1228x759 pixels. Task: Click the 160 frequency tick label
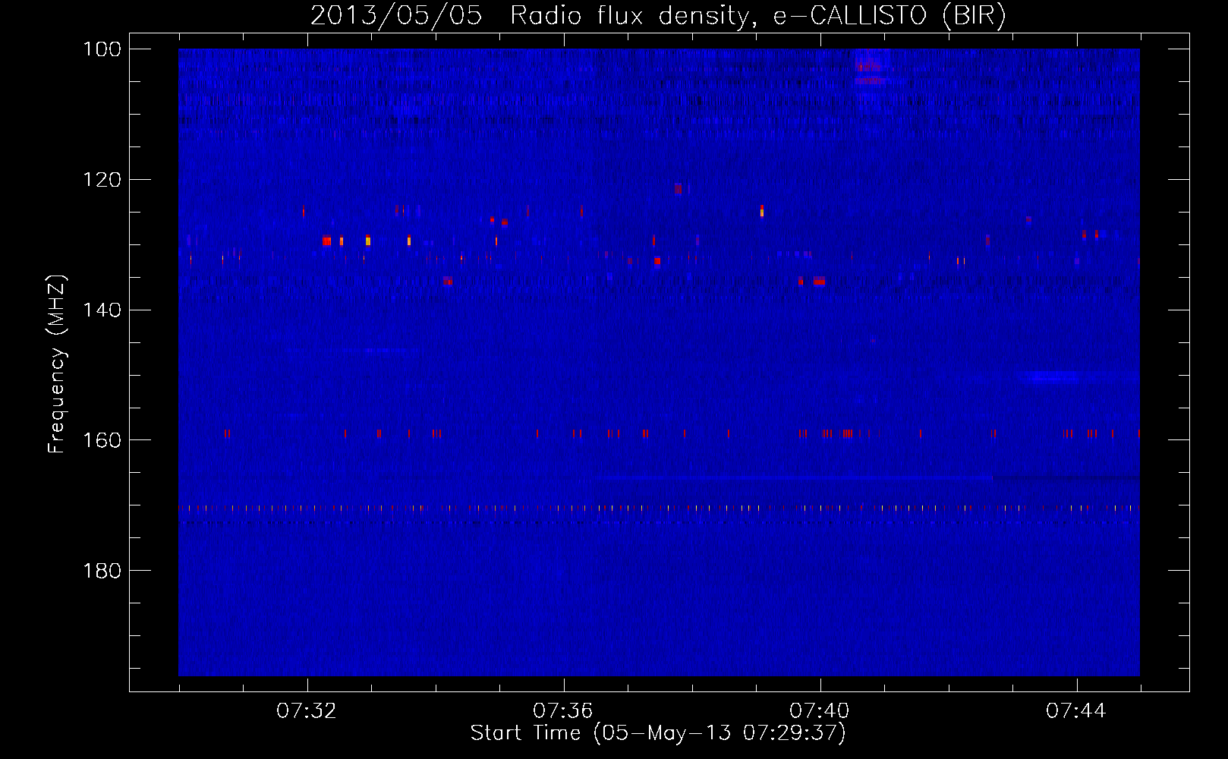[x=101, y=440]
